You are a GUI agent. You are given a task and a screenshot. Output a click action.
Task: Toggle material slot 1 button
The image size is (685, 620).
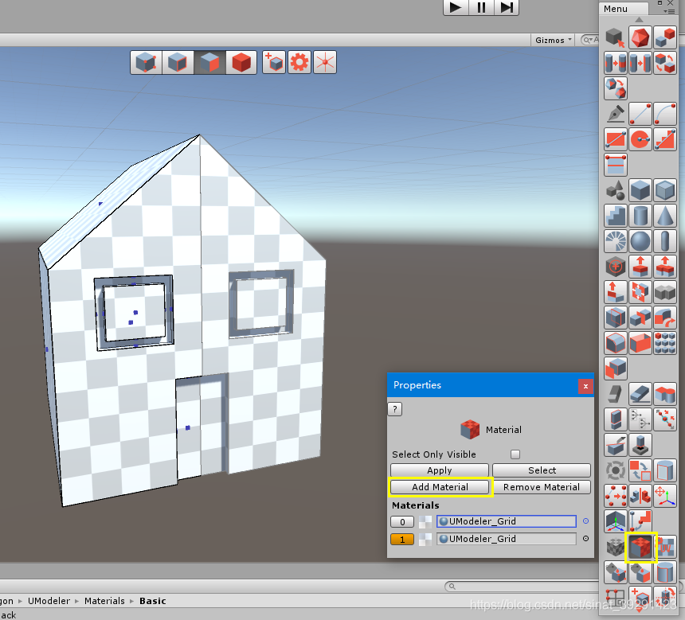click(402, 539)
